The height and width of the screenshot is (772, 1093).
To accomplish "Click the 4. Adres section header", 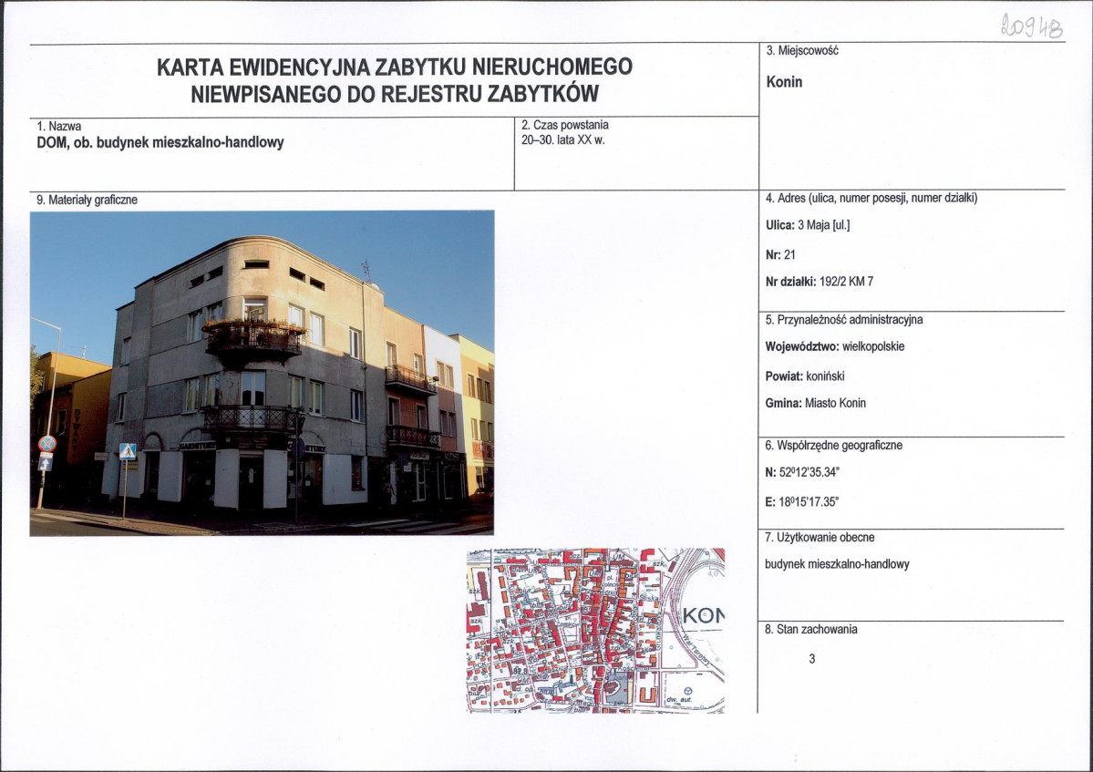I will [871, 199].
